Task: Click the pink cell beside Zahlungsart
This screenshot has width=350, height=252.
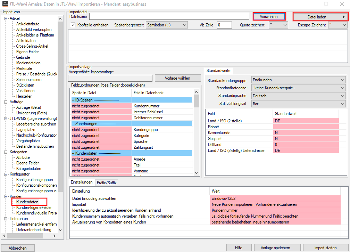Action: 101,147
